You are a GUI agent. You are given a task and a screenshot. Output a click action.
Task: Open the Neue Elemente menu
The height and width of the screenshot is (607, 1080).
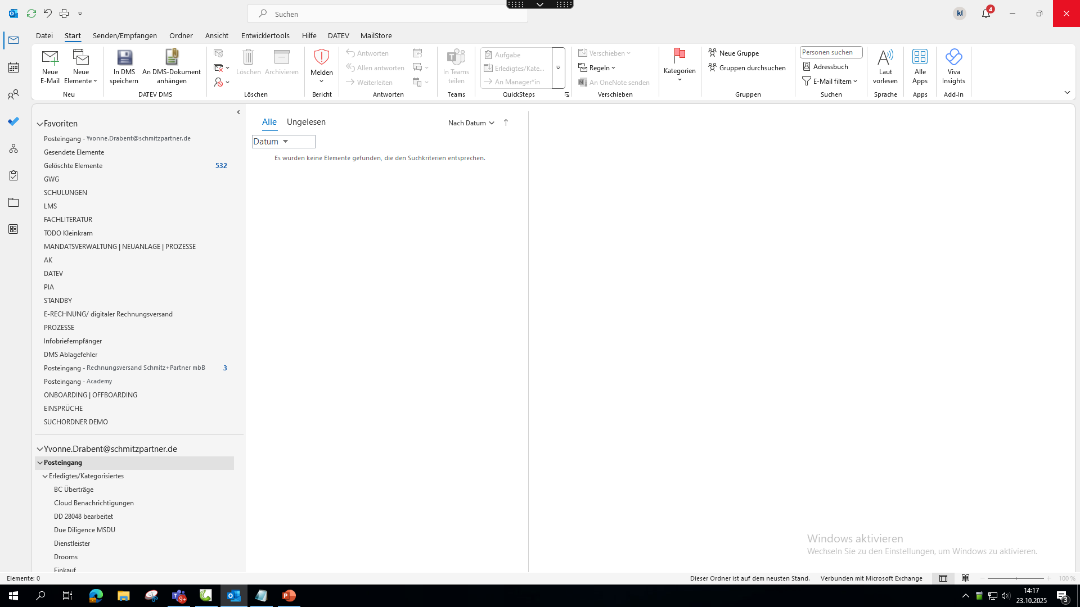click(81, 66)
